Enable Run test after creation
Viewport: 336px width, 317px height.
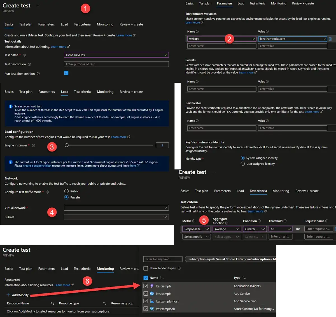coord(66,73)
